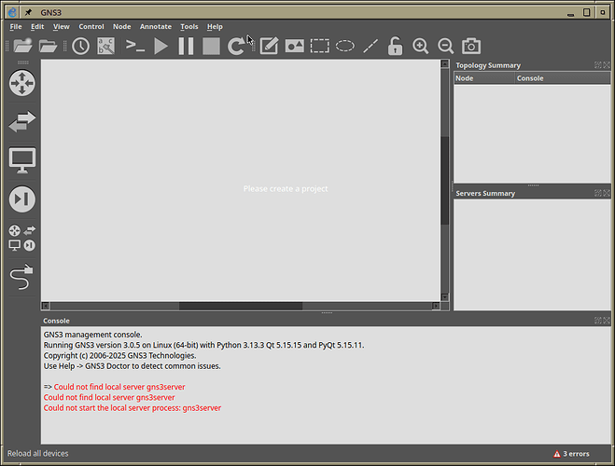Click the Zoom out magnifier icon
615x466 pixels.
tap(445, 46)
